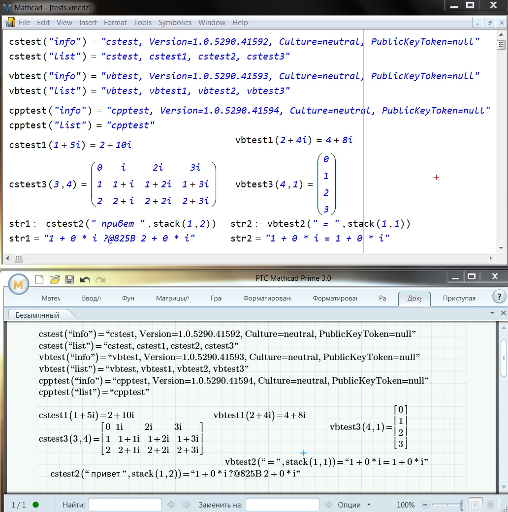Open the Mathcad Prime application menu button
This screenshot has width=508, height=512.
(x=18, y=284)
